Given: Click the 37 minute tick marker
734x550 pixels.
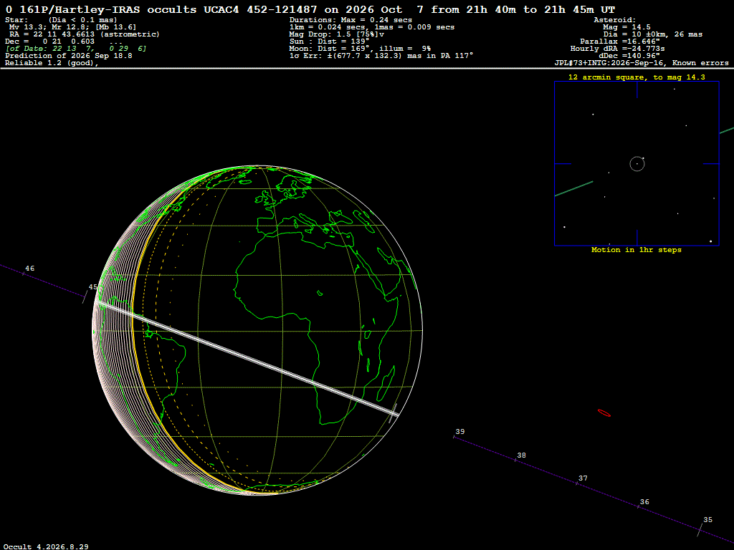Looking at the screenshot, I should click(577, 483).
